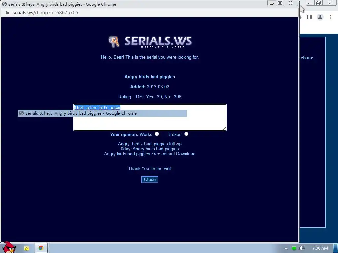This screenshot has width=338, height=253.
Task: Open Angry_birds_bad_piggies.full.zip link
Action: [x=150, y=144]
